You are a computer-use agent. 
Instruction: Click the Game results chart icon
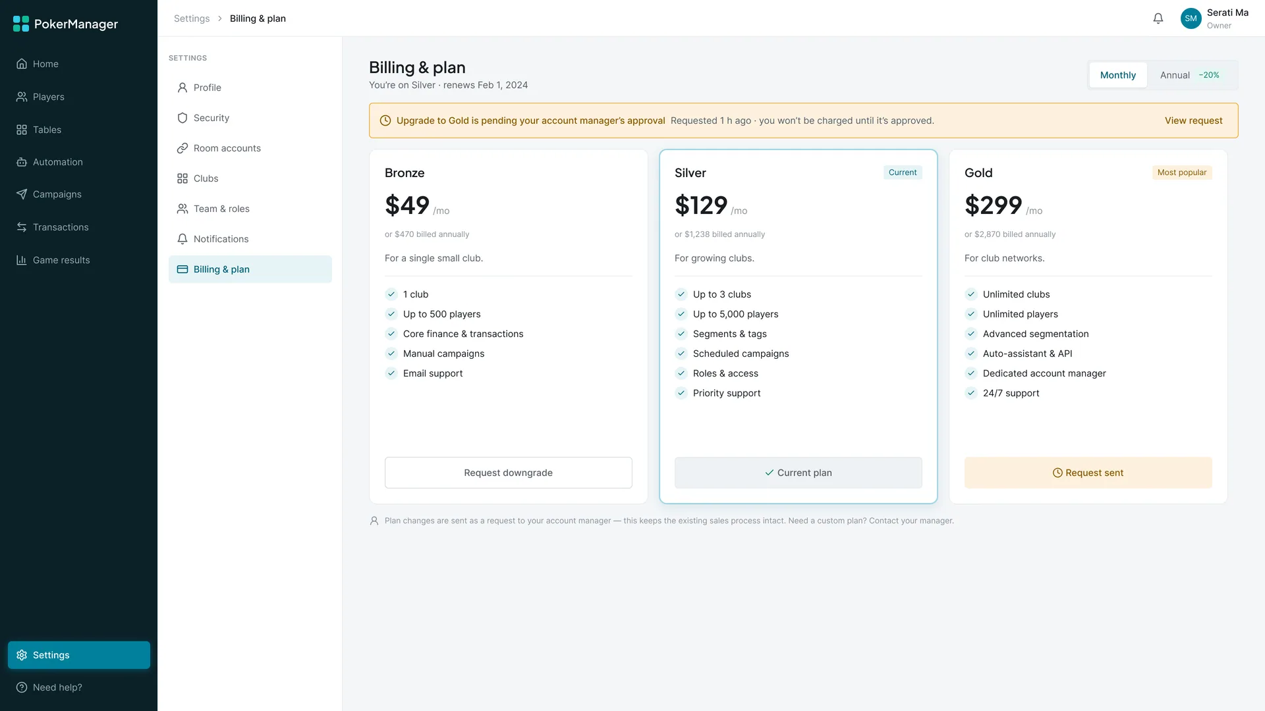coord(22,260)
